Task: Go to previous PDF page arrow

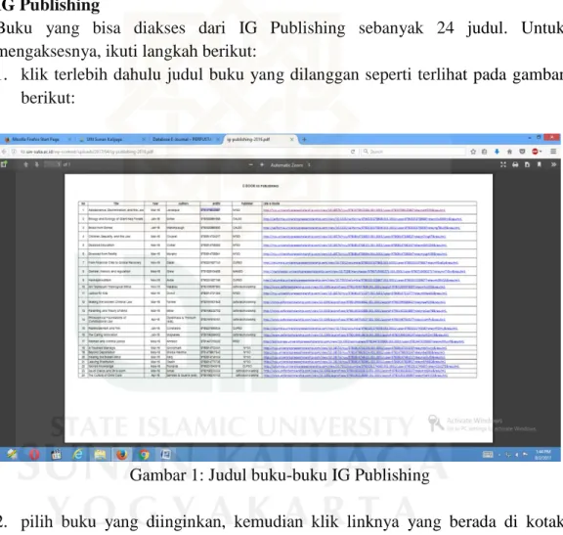Action: (x=25, y=164)
